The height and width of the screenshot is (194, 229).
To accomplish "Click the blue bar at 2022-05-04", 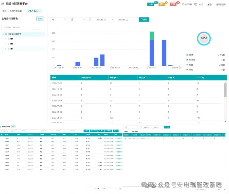I will point(77,64).
